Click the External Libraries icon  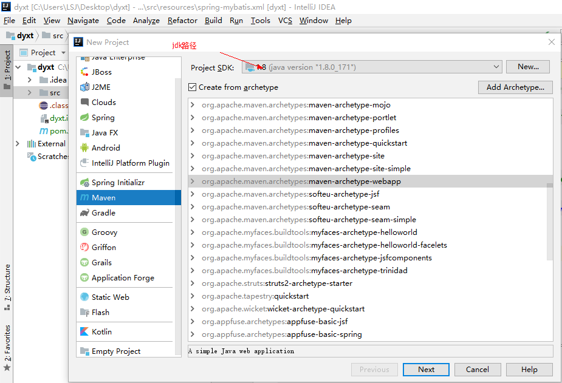(32, 144)
